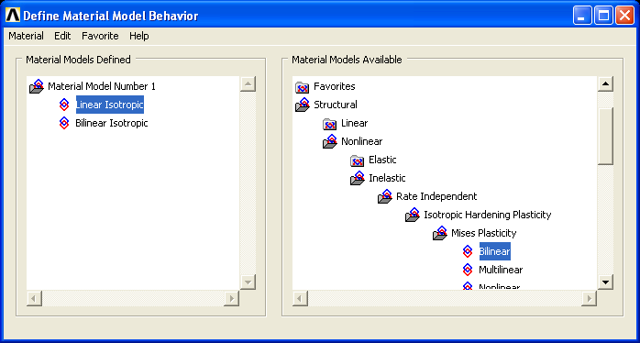640x343 pixels.
Task: Click Defined panel scroll left arrow
Action: pos(34,298)
